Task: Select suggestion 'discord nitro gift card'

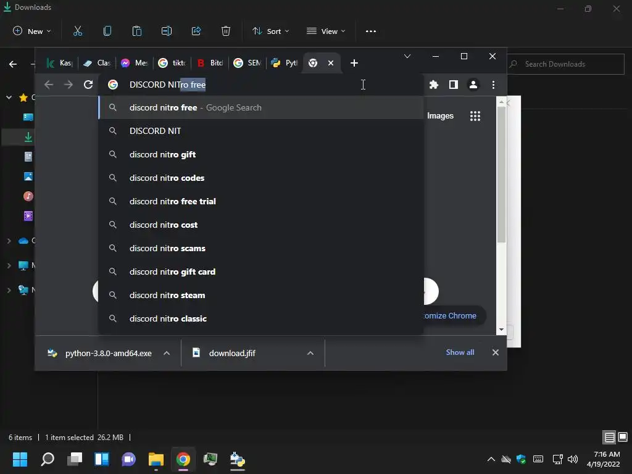Action: pos(261,272)
